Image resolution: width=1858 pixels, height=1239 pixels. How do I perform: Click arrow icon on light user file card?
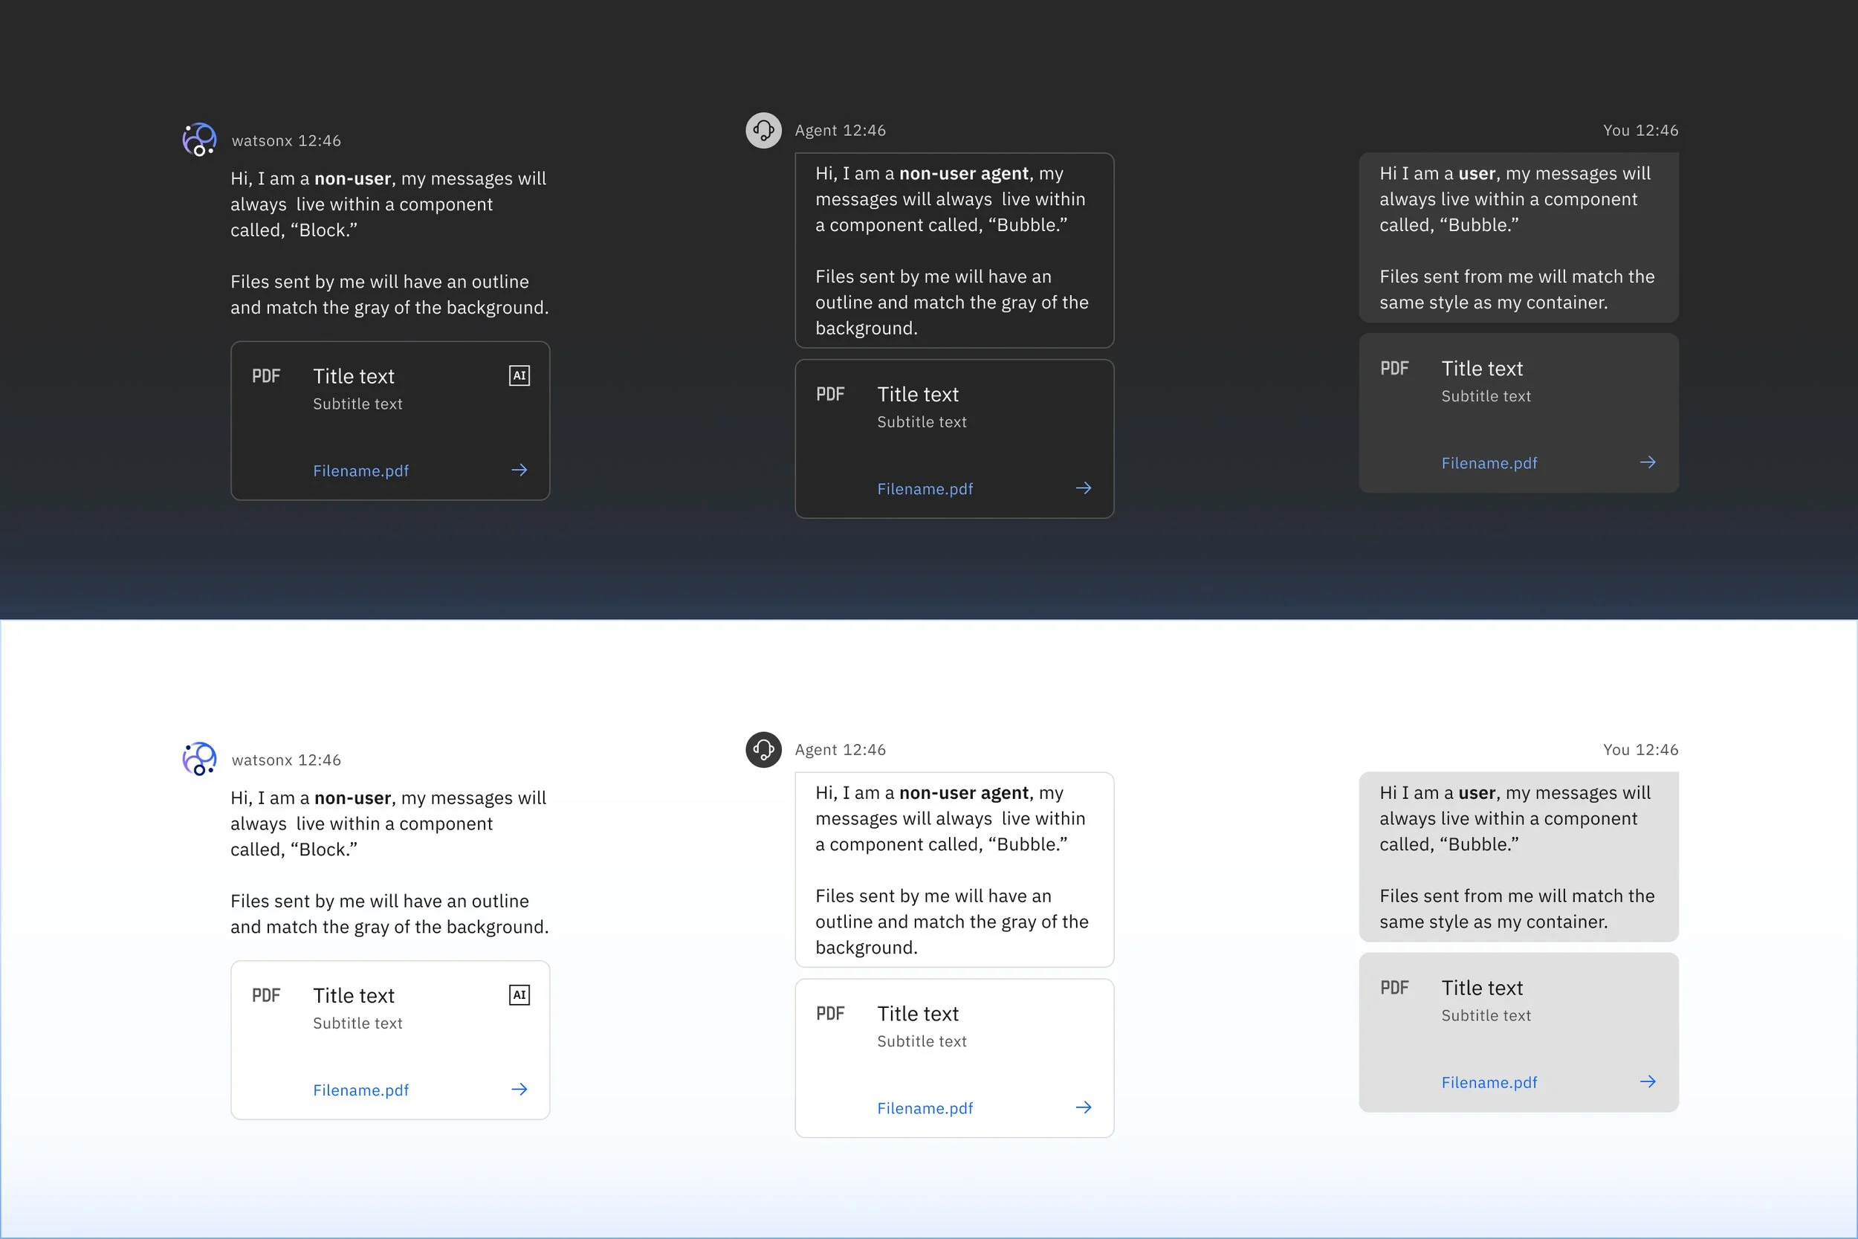[1647, 1081]
